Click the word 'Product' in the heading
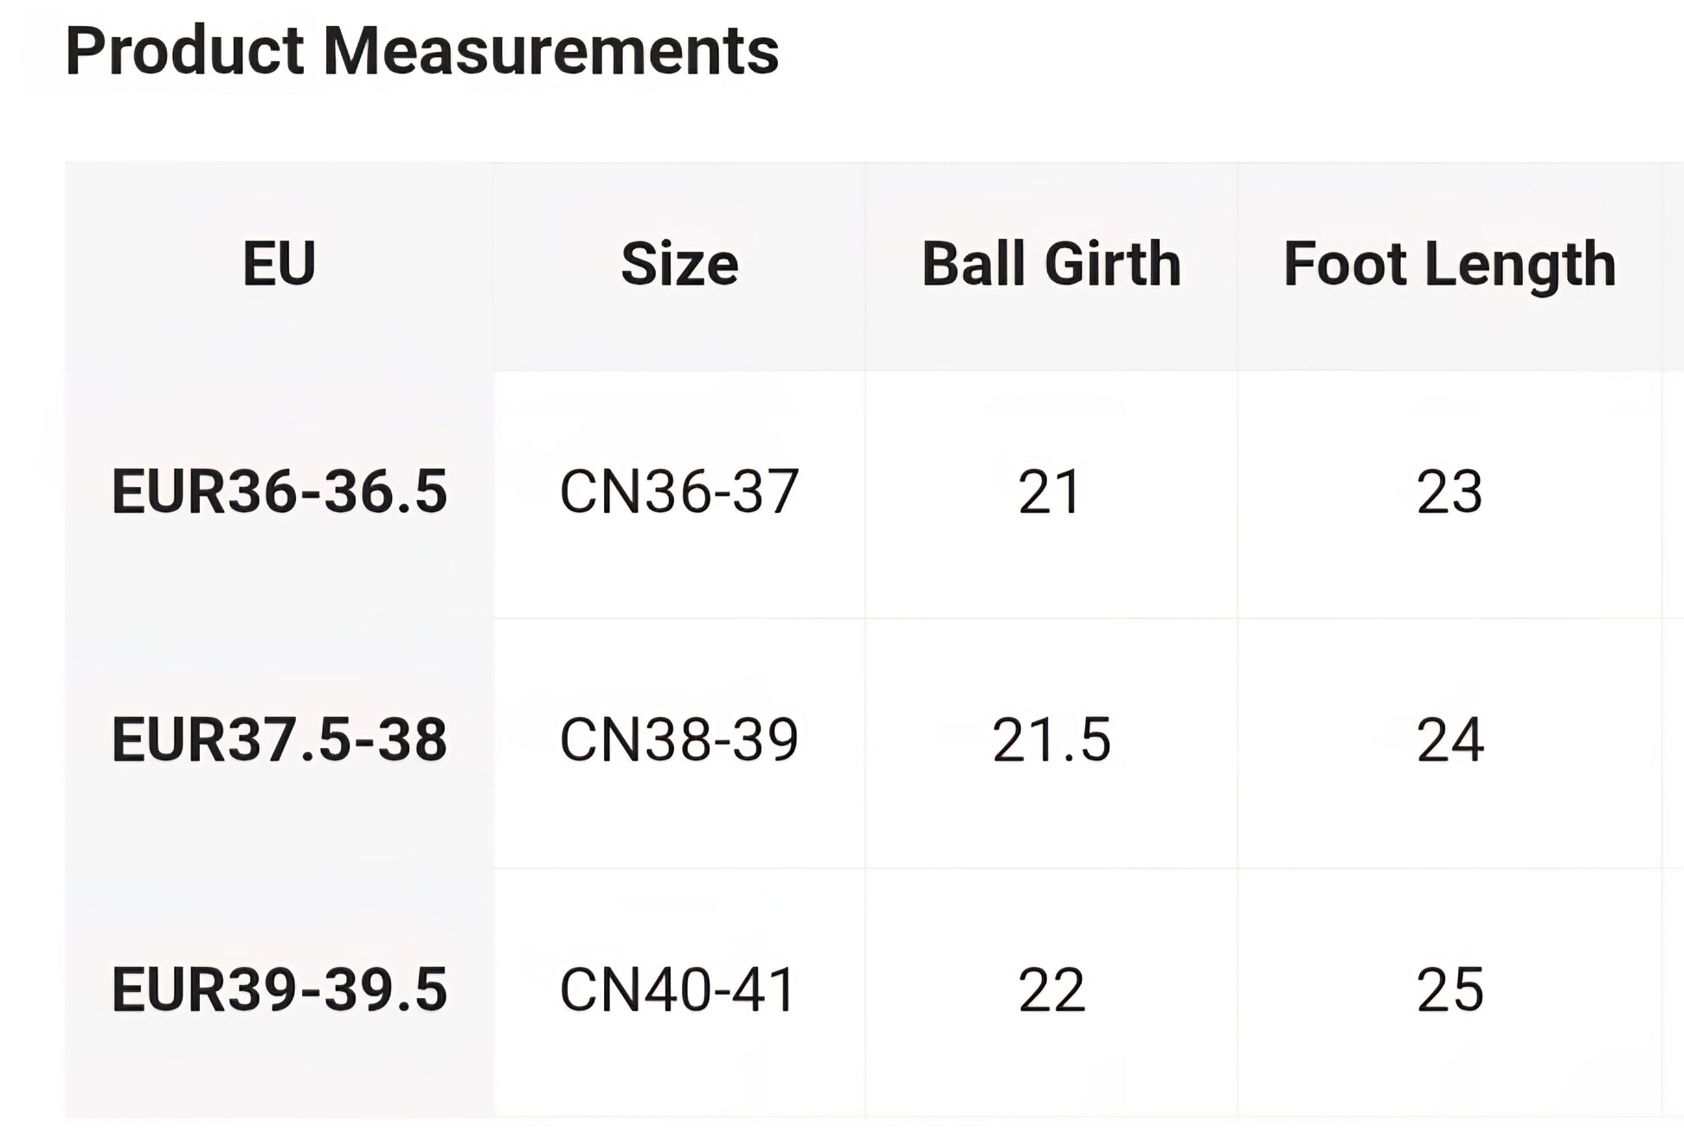Screen dimensions: 1684x1133 183,51
